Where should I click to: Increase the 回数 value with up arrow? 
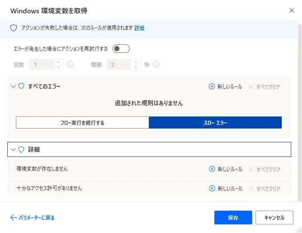point(59,62)
